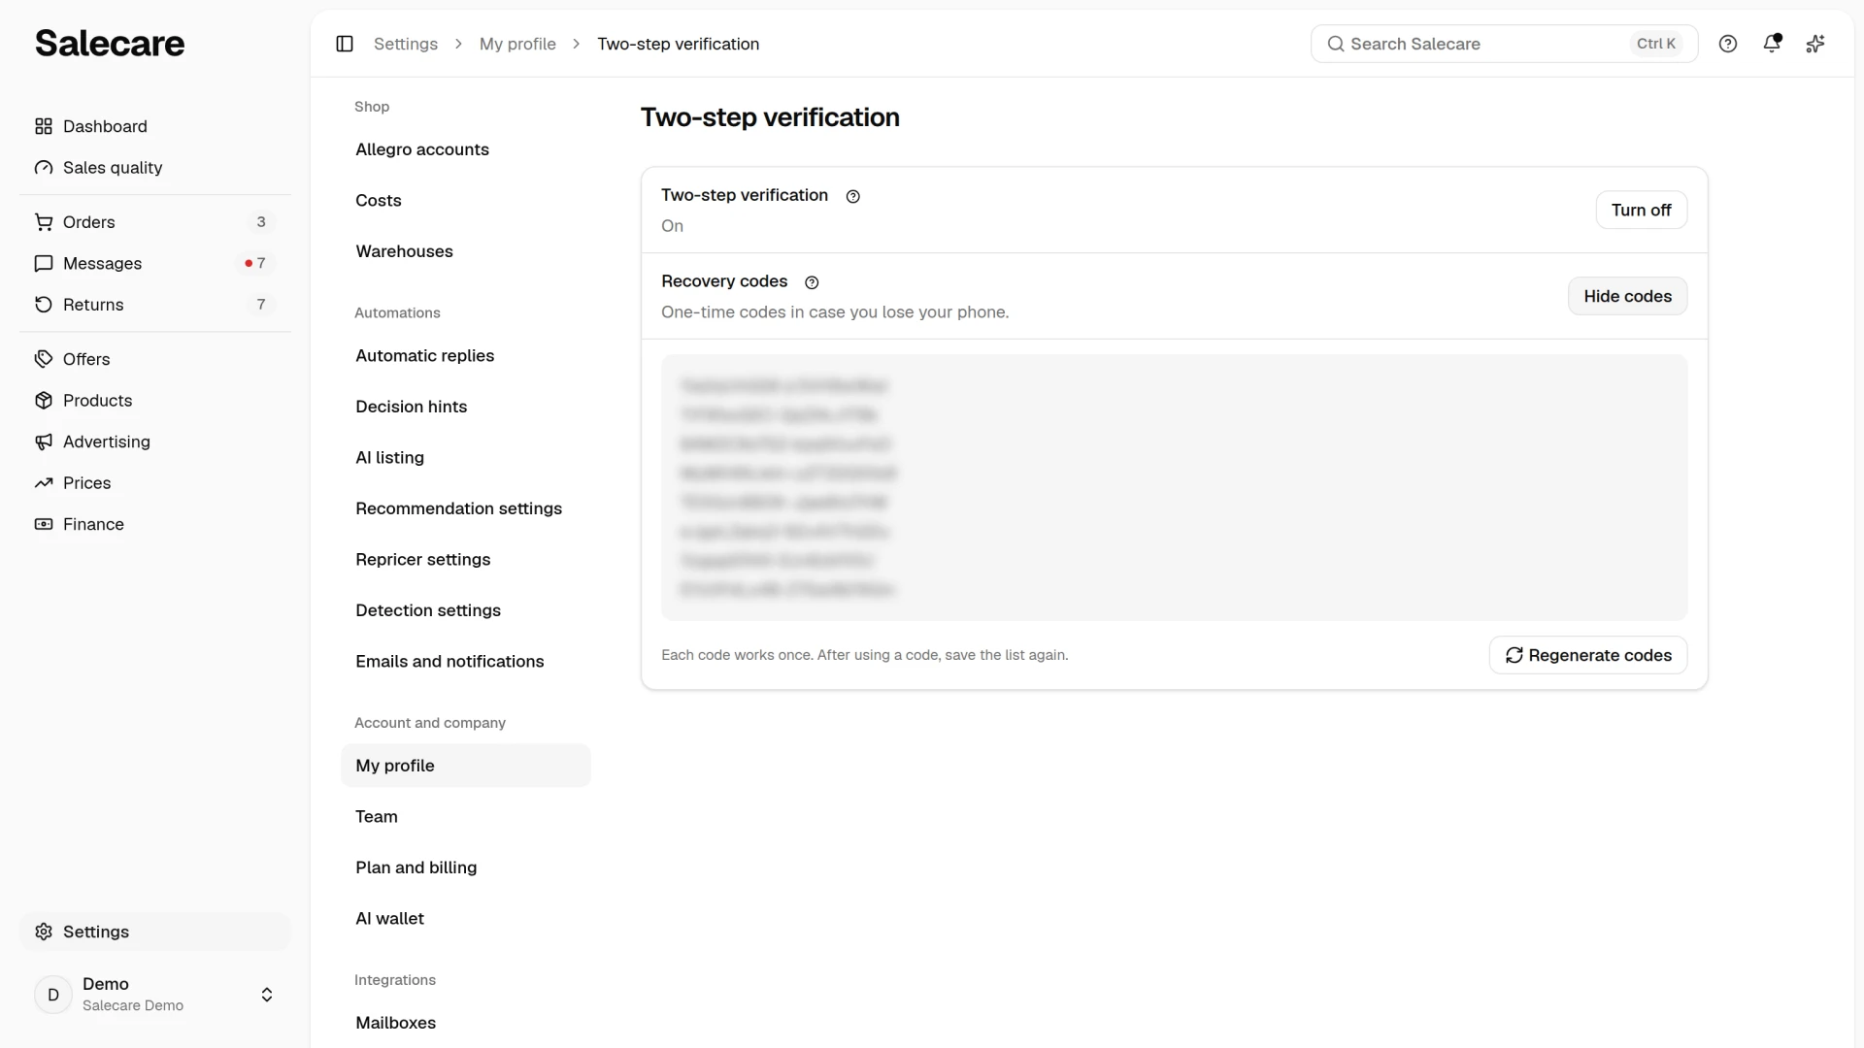
Task: Click the Advertising megaphone icon
Action: pos(44,442)
